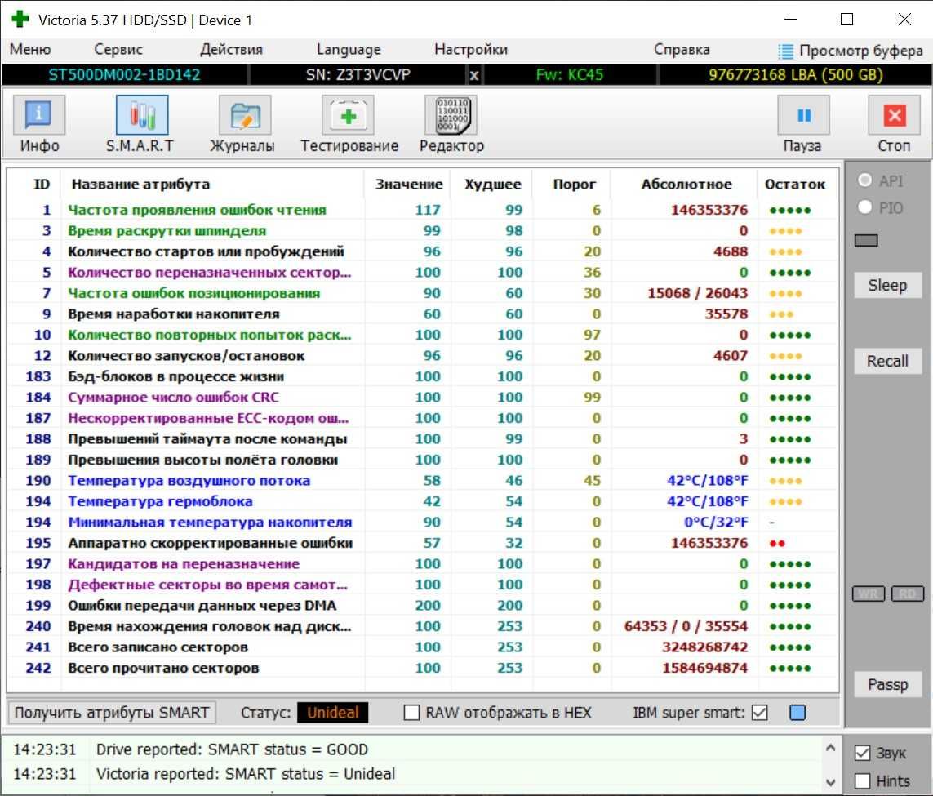The height and width of the screenshot is (796, 933).
Task: Click the ID column header
Action: [41, 185]
